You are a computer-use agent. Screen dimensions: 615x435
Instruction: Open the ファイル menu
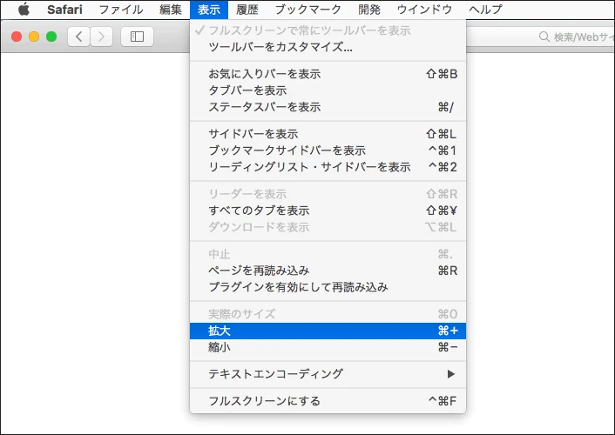[x=121, y=10]
